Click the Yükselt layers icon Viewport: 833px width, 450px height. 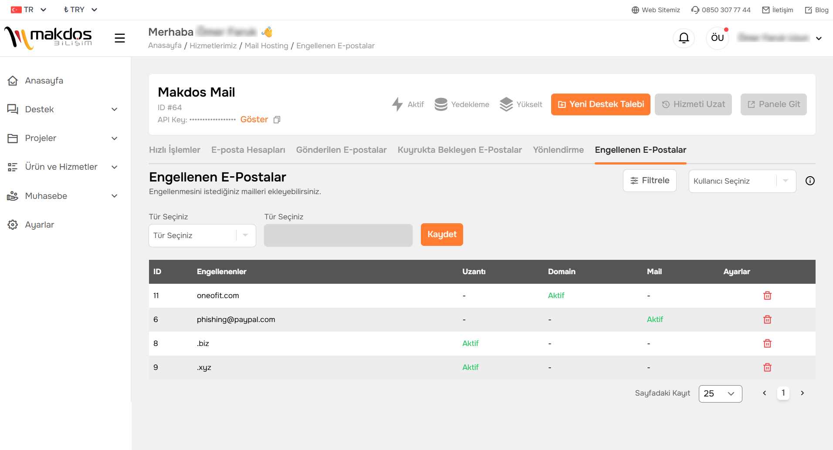[506, 104]
